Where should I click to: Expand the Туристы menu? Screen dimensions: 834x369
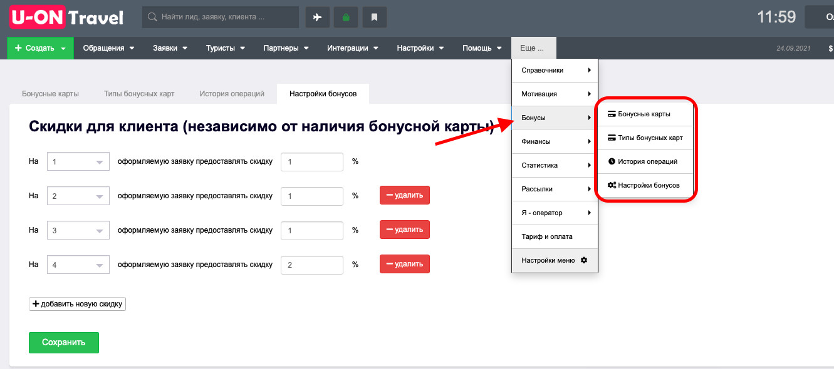(x=225, y=48)
